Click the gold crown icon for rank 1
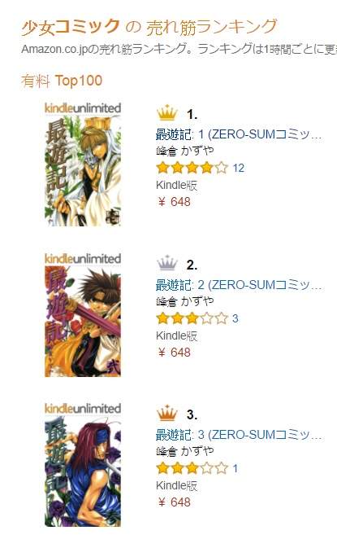Viewport: 337px width, 548px height. point(167,112)
